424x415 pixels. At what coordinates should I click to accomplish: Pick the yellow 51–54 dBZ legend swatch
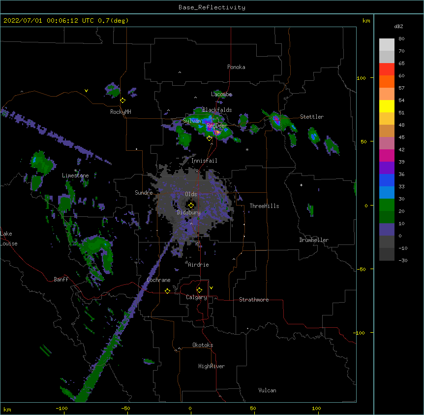point(387,106)
